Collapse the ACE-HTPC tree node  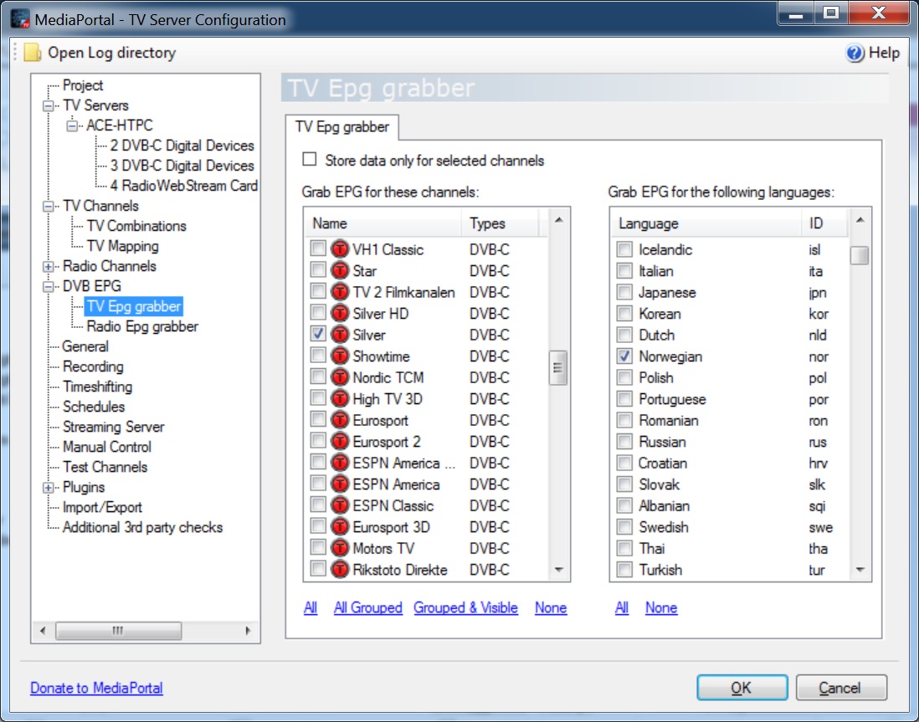72,126
